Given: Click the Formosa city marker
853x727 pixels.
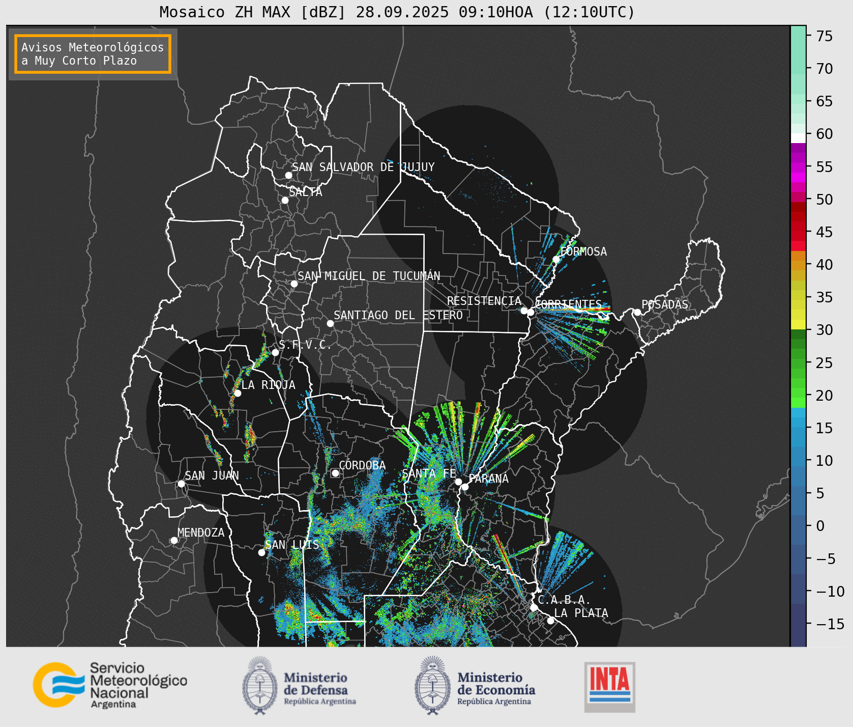Looking at the screenshot, I should pos(556,259).
